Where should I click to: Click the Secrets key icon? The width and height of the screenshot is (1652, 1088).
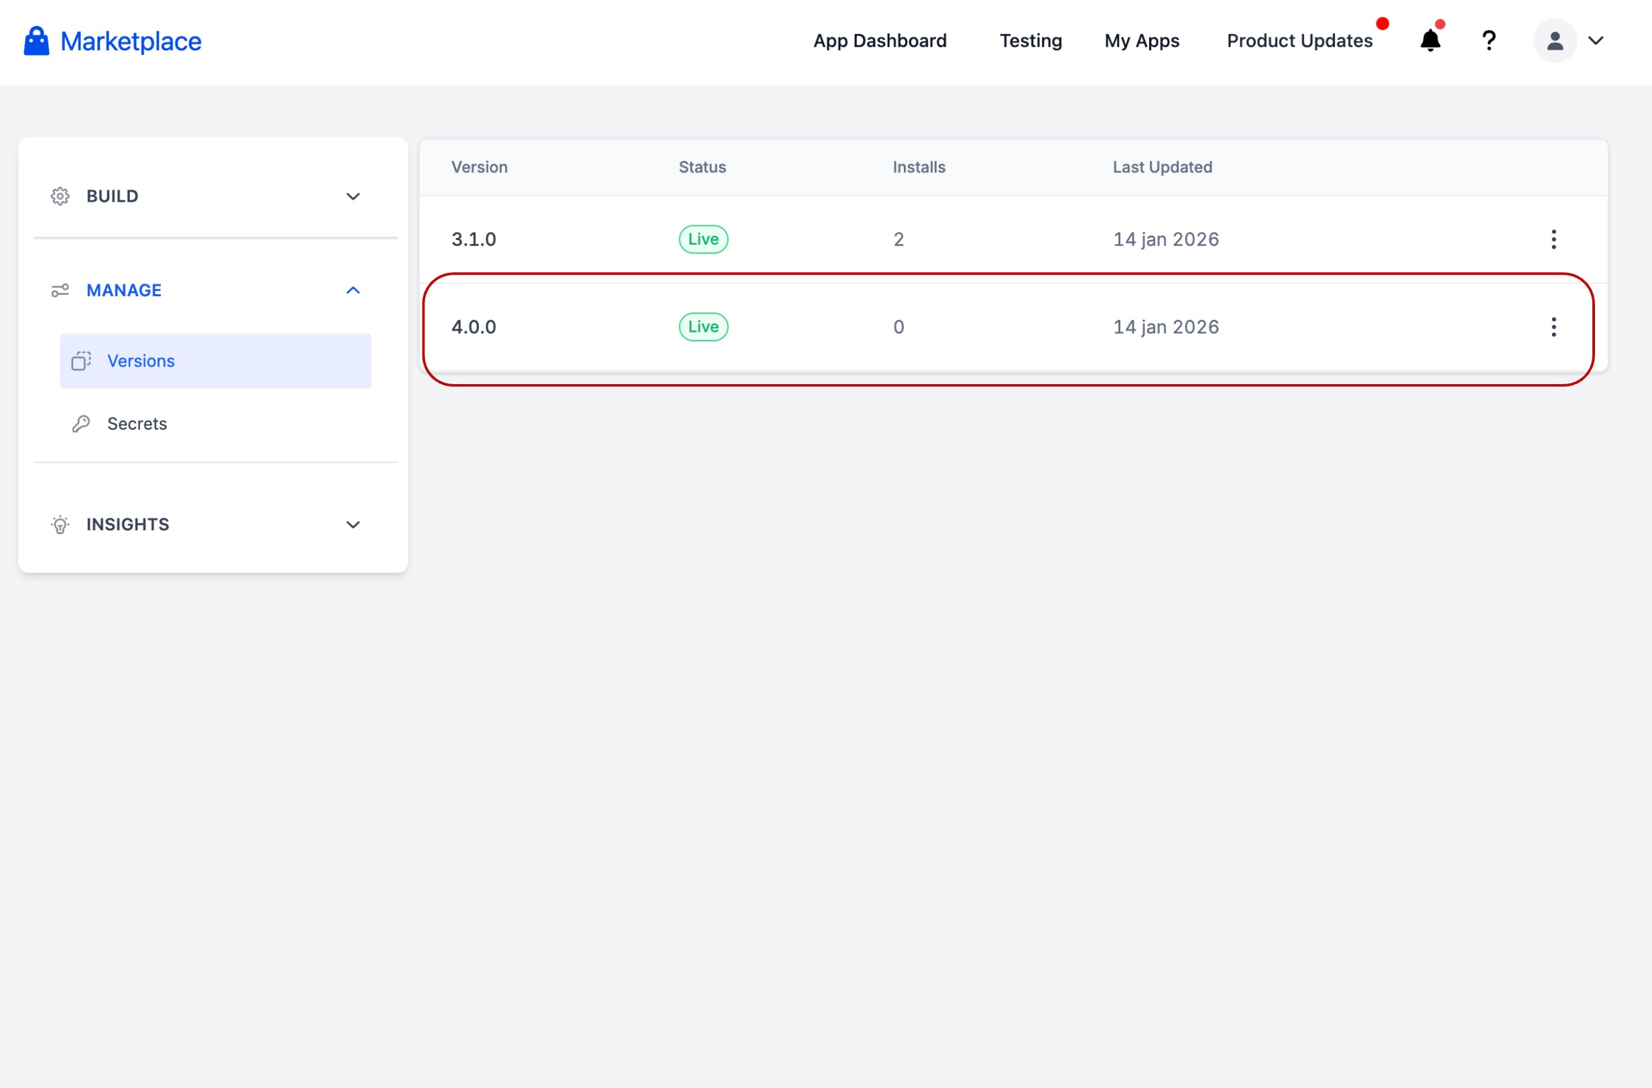[81, 424]
